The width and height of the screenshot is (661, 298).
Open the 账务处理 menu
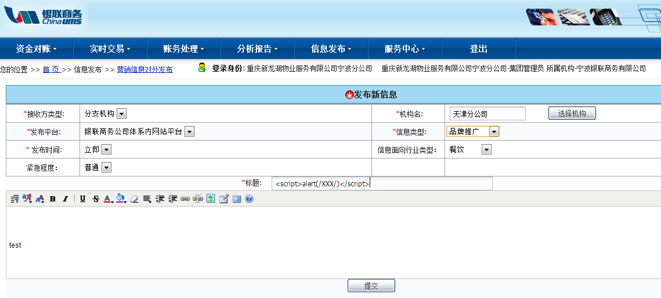tap(184, 49)
